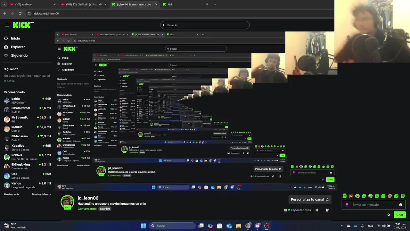The image size is (410, 231).
Task: Open the blue OneDrive tray icon
Action: pos(356,226)
